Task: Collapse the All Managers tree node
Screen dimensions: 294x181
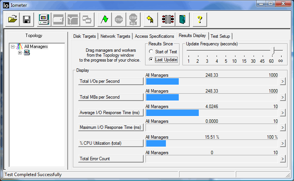Action: 12,46
